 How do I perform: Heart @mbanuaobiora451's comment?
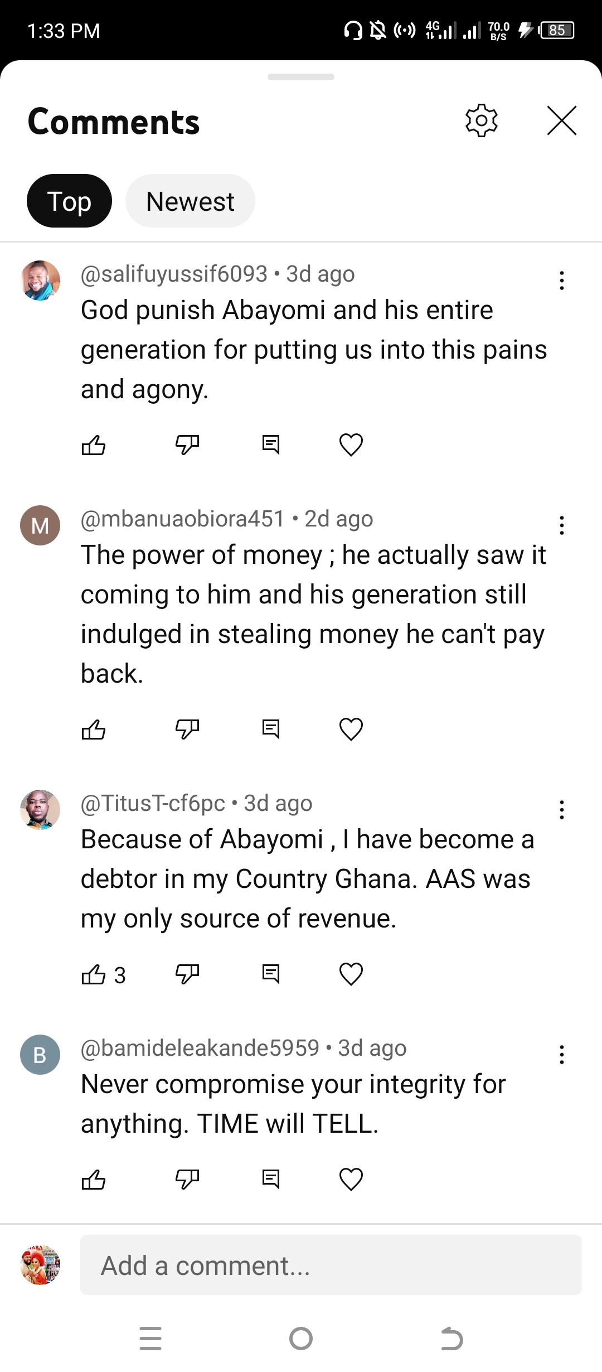coord(351,730)
